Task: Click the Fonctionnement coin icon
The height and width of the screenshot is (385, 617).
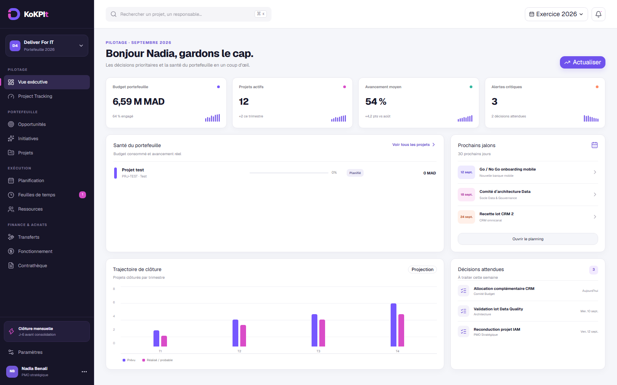Action: (x=11, y=251)
